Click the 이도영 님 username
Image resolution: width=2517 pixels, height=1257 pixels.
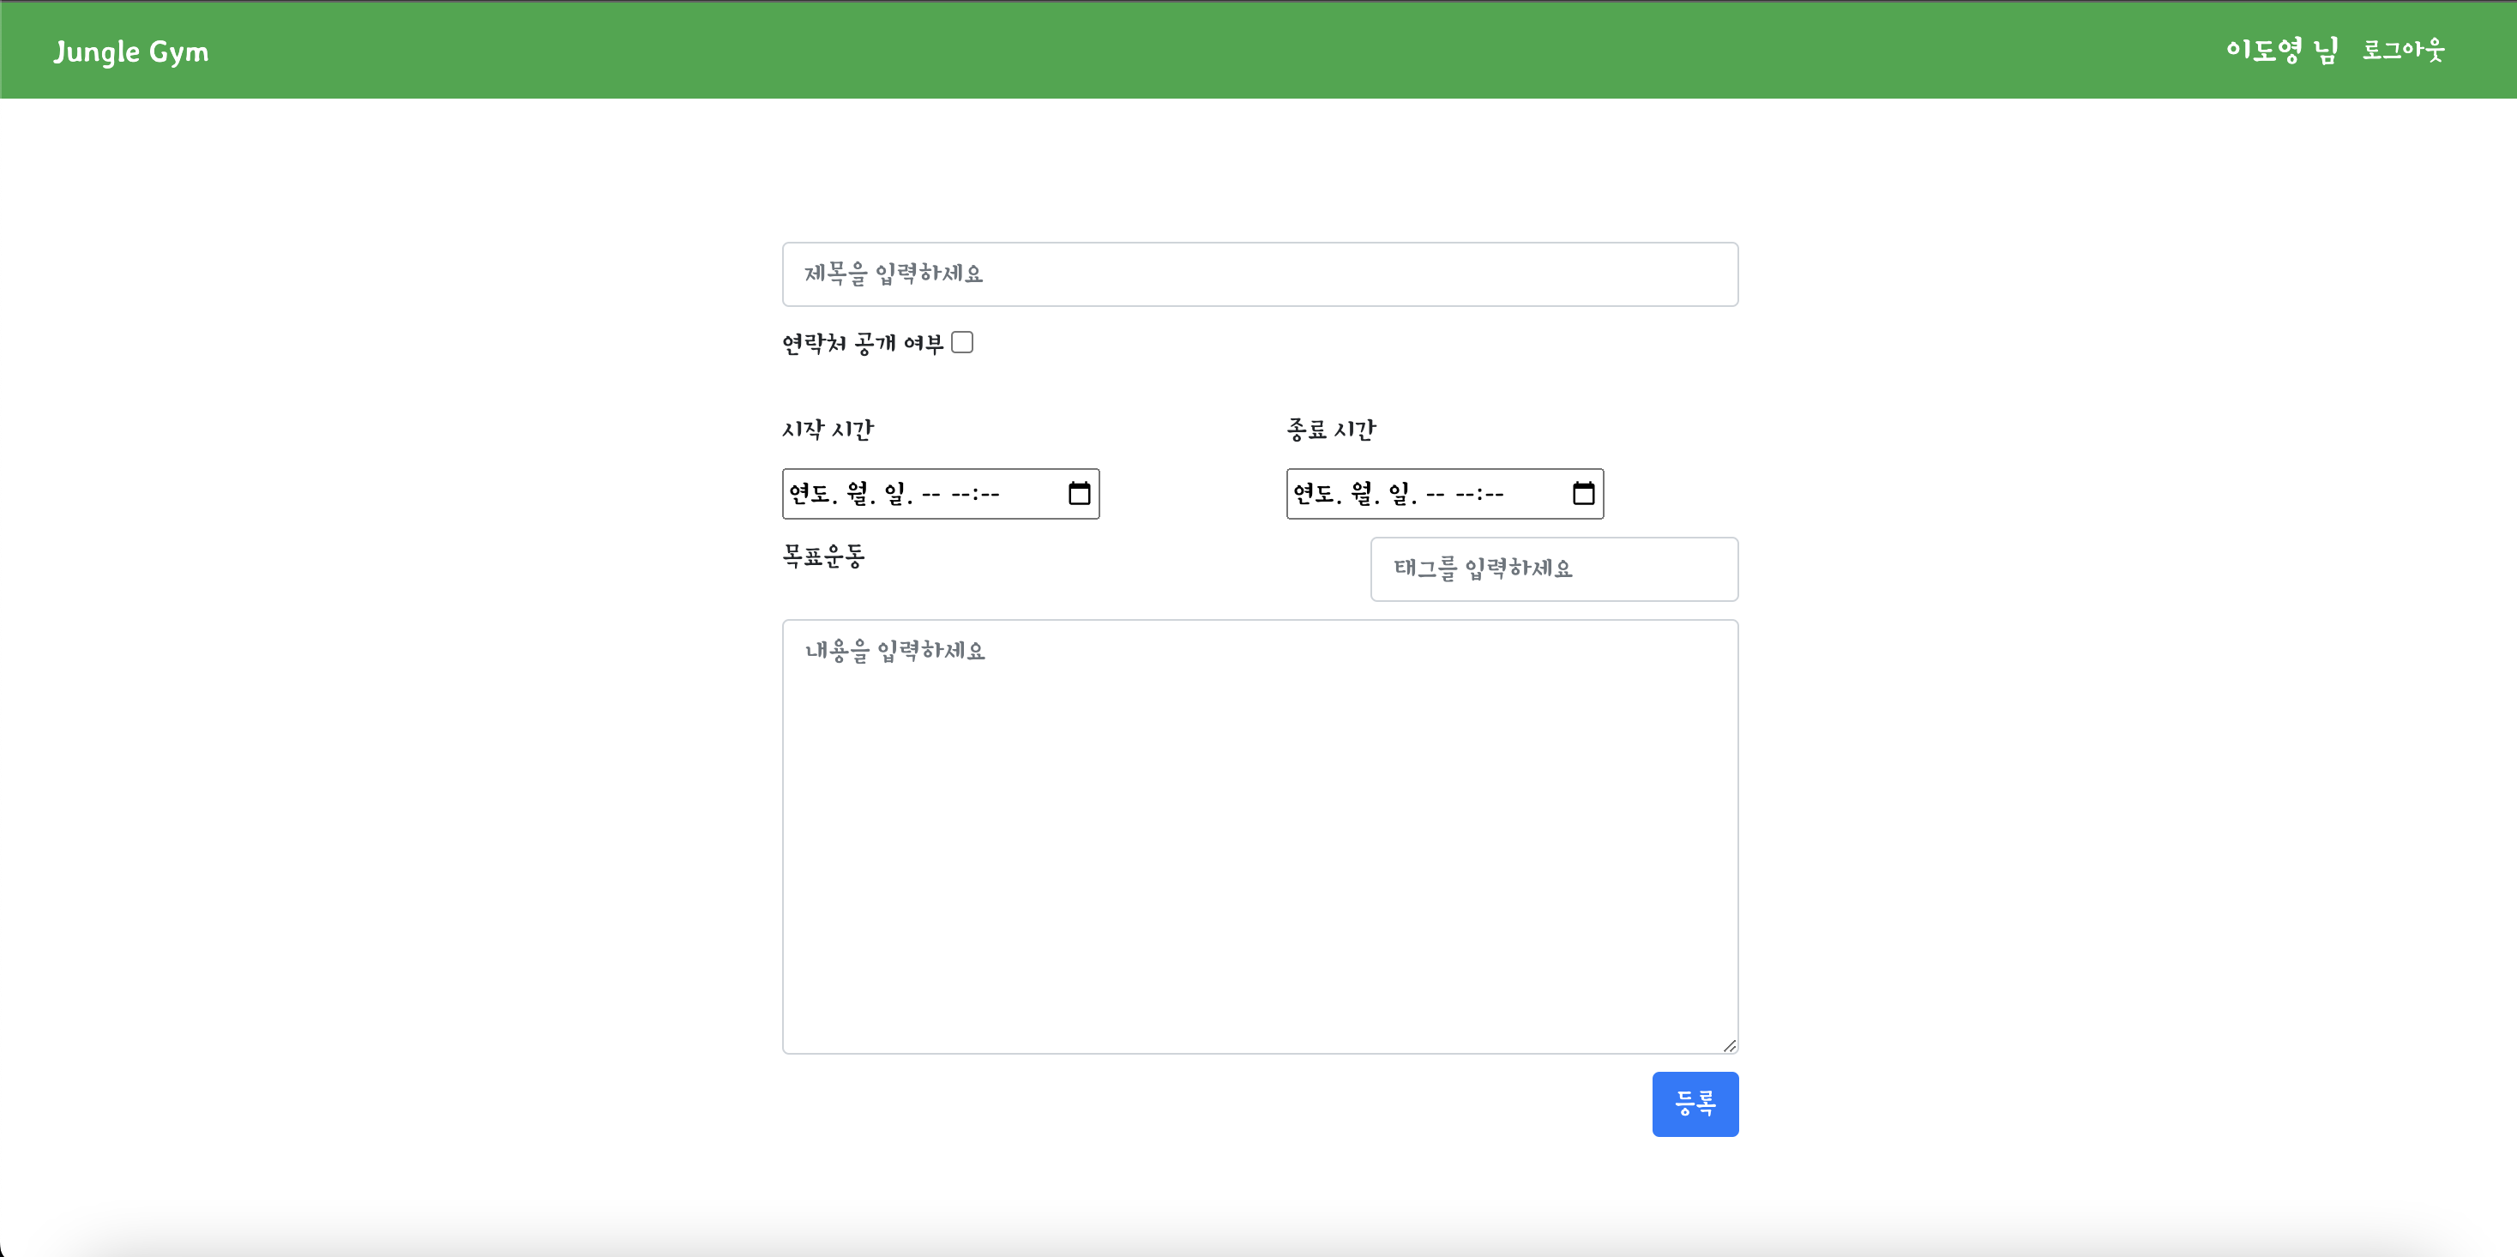coord(2281,50)
